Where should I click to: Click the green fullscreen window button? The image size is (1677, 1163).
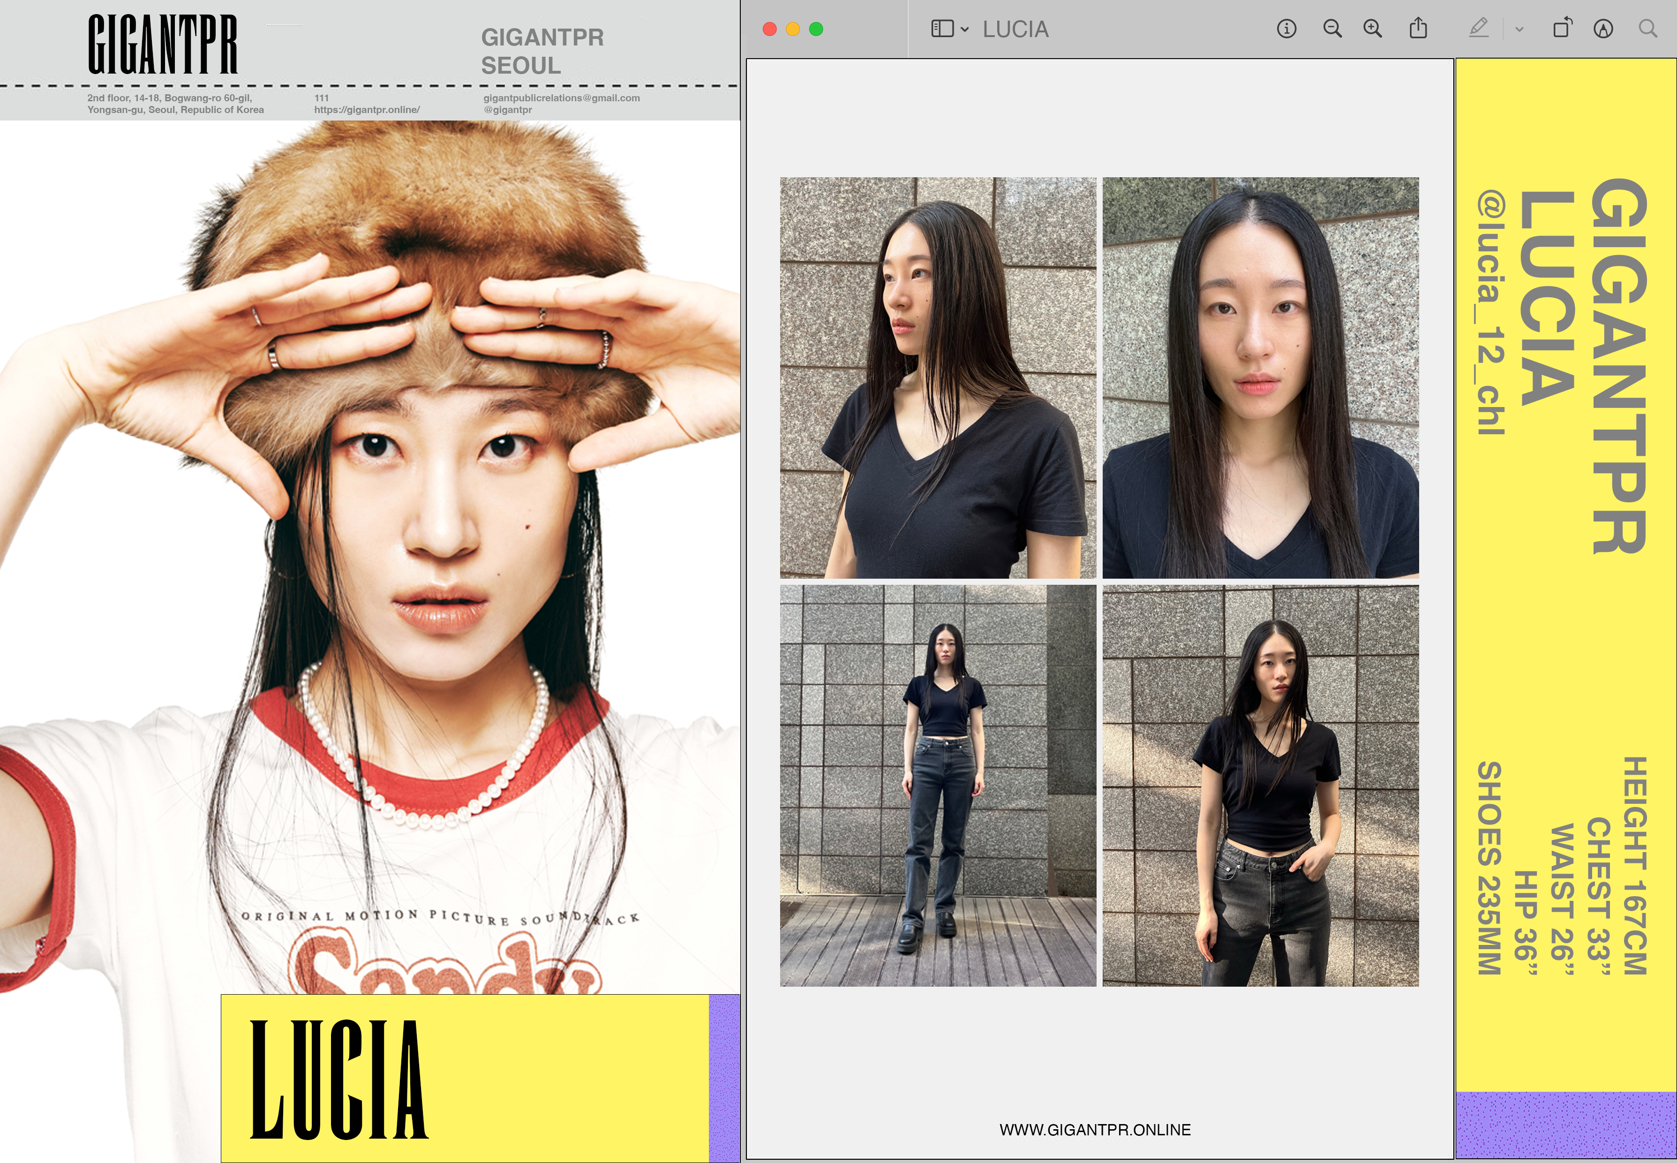(816, 29)
